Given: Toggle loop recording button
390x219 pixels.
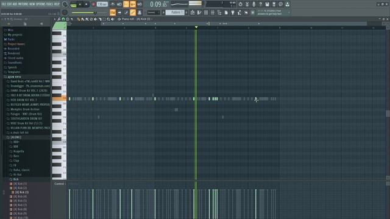Looking at the screenshot, I should click(140, 4).
